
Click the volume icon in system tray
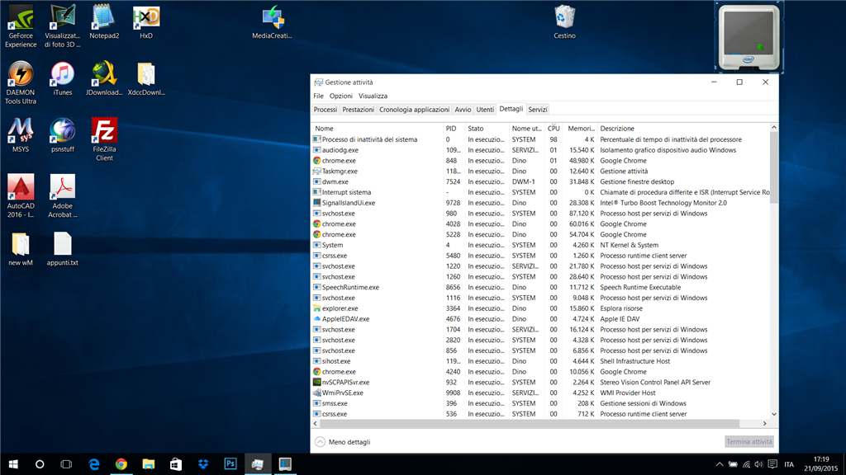coord(759,464)
